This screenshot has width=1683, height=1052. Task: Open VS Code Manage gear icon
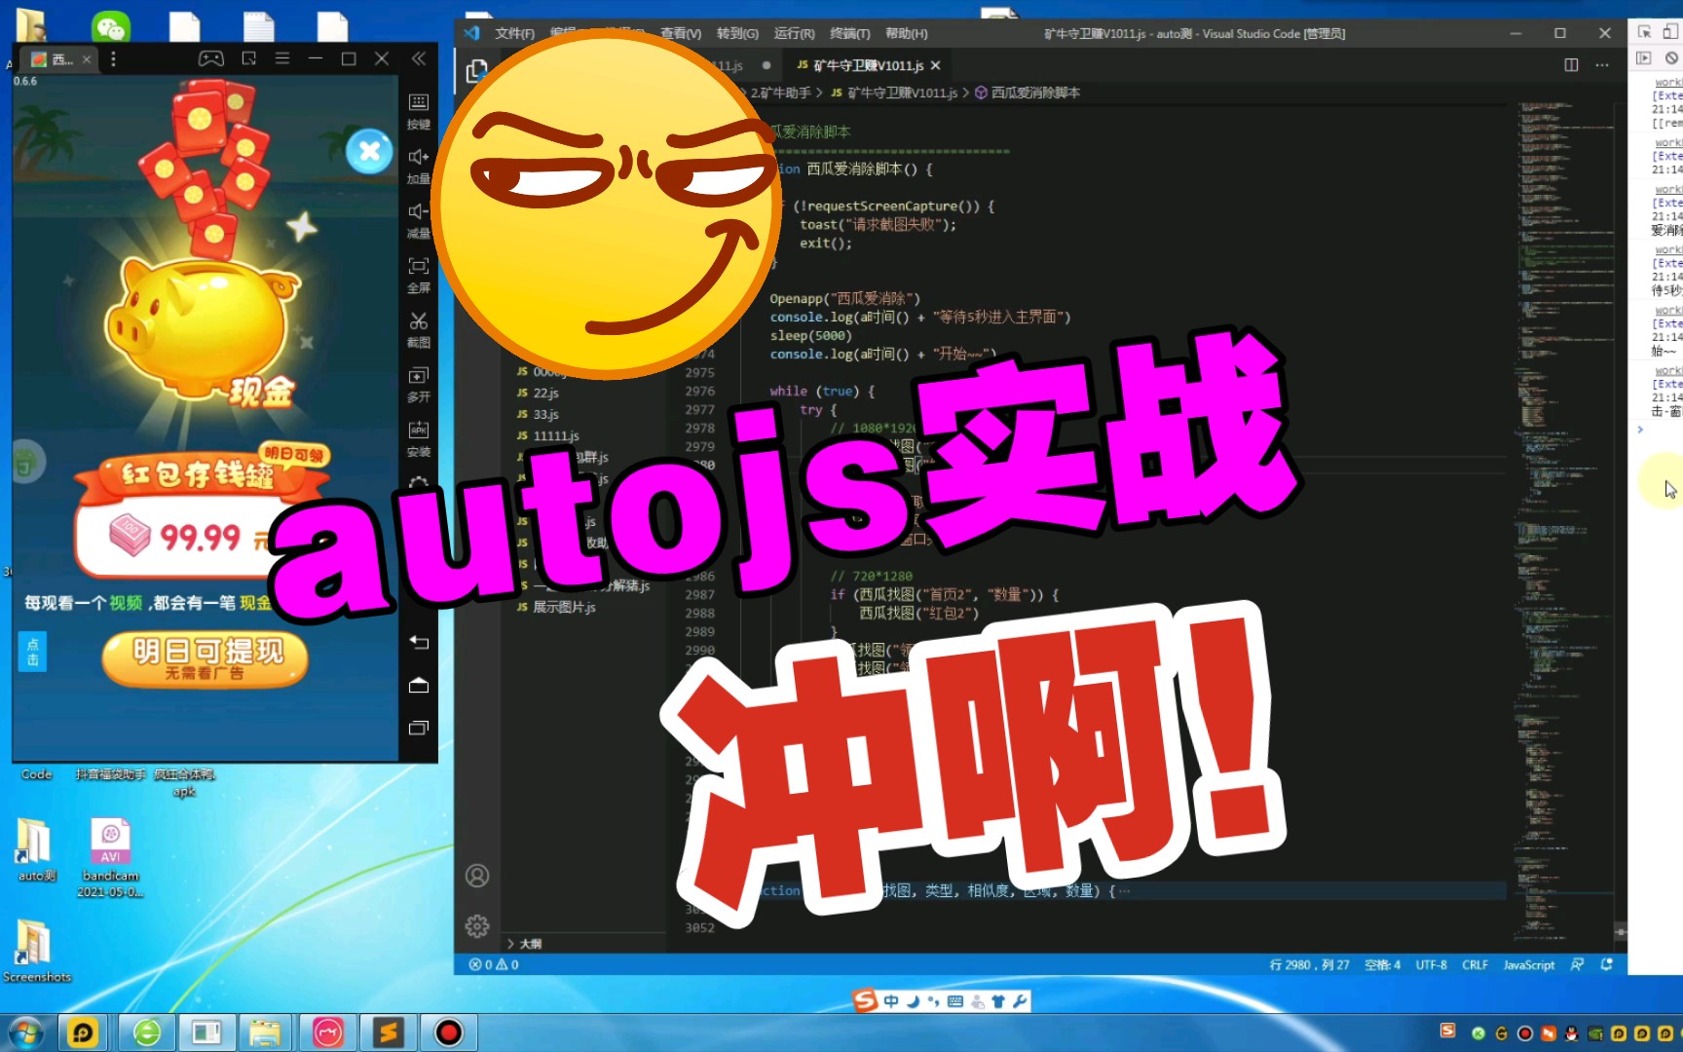(x=477, y=926)
